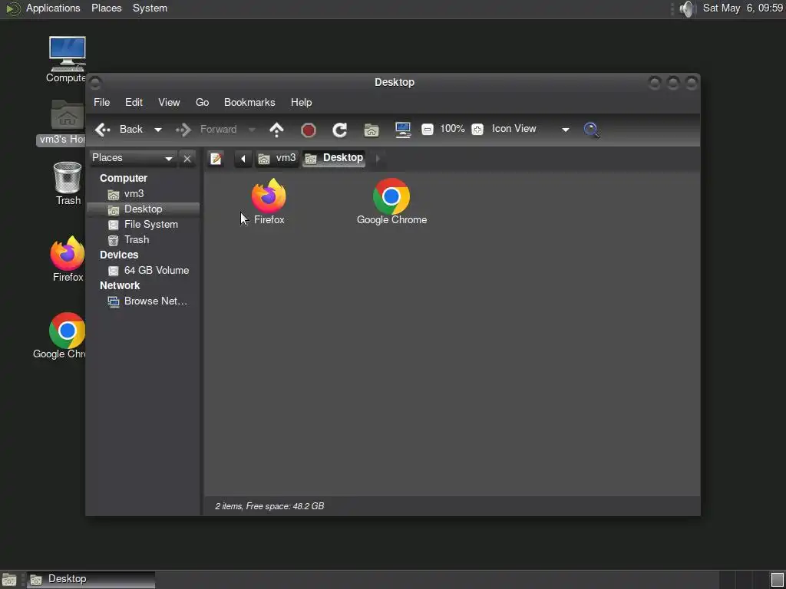Zoom out with the minus icon
Screen dimensions: 786x589
tap(427, 130)
